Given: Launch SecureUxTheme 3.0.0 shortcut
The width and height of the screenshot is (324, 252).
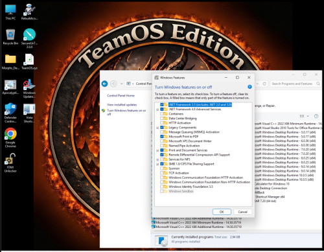Looking at the screenshot, I should (29, 38).
